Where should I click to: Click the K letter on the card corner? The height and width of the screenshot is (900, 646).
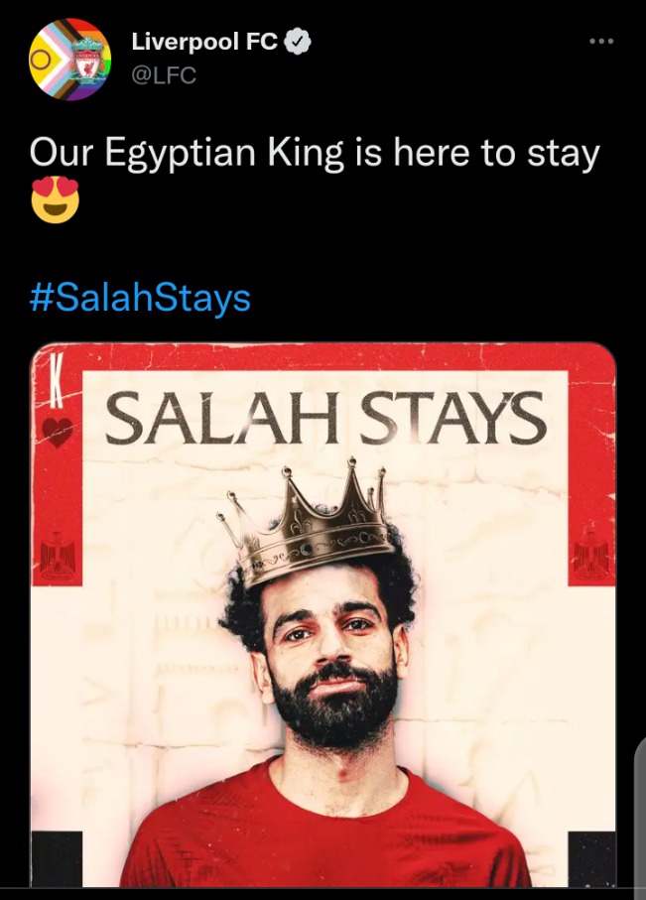(x=55, y=379)
